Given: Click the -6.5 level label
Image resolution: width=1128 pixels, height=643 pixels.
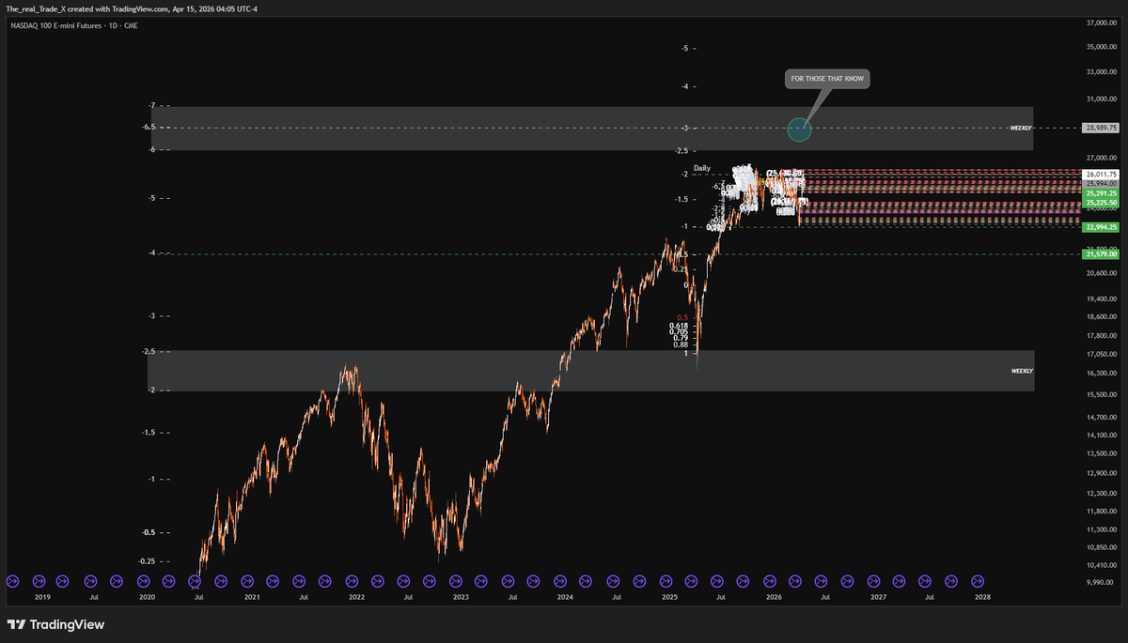Looking at the screenshot, I should tap(150, 128).
